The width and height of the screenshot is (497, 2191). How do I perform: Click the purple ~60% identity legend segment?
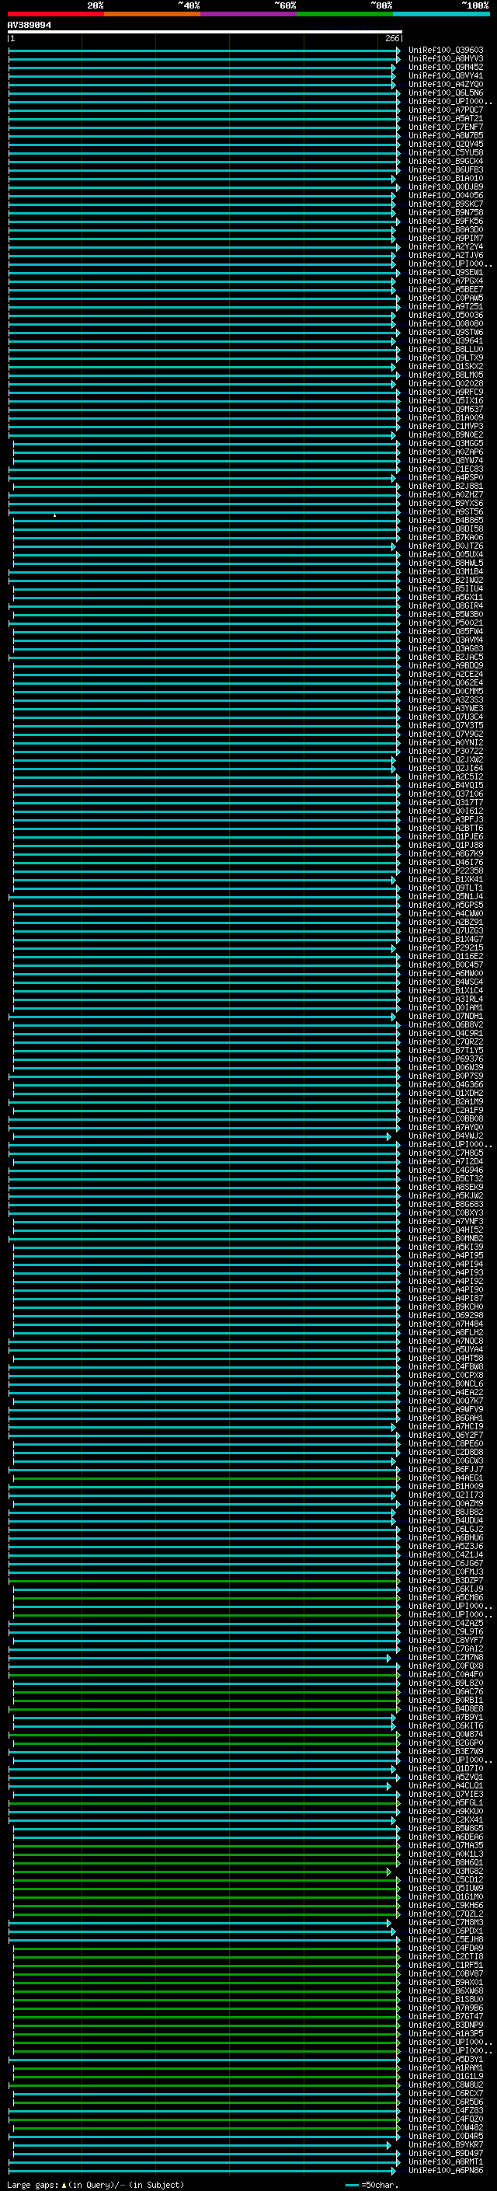pos(249,14)
